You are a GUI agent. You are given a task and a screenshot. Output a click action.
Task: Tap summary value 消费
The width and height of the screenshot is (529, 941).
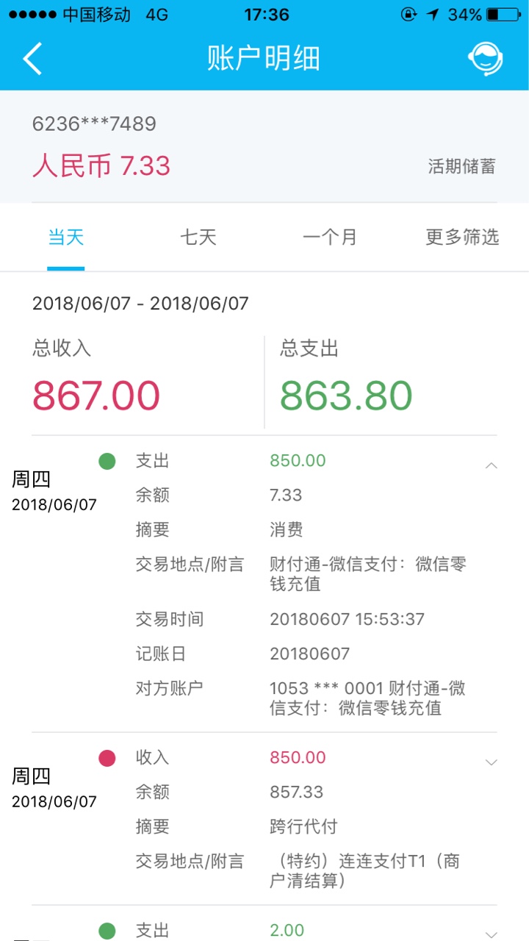[287, 529]
